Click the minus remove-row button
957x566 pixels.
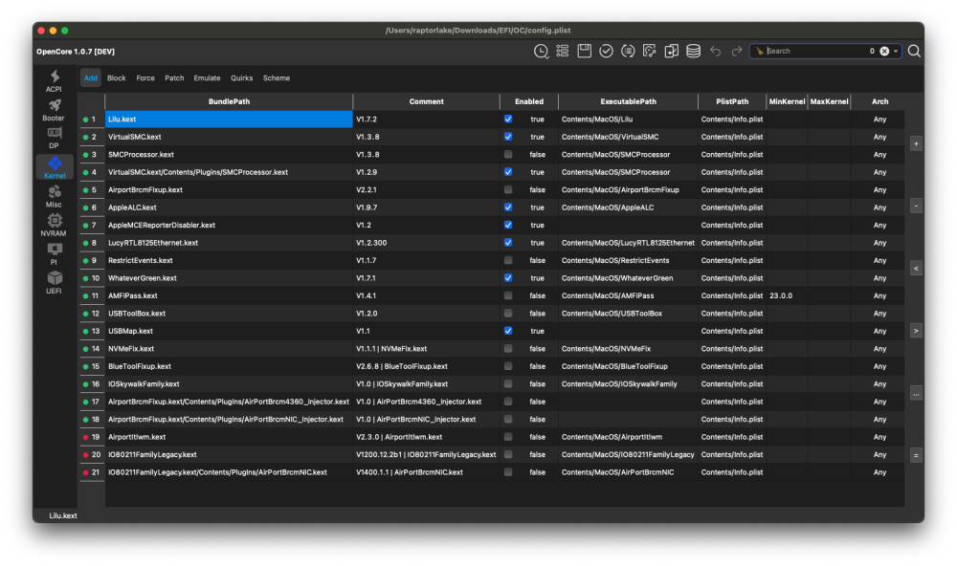click(x=916, y=207)
